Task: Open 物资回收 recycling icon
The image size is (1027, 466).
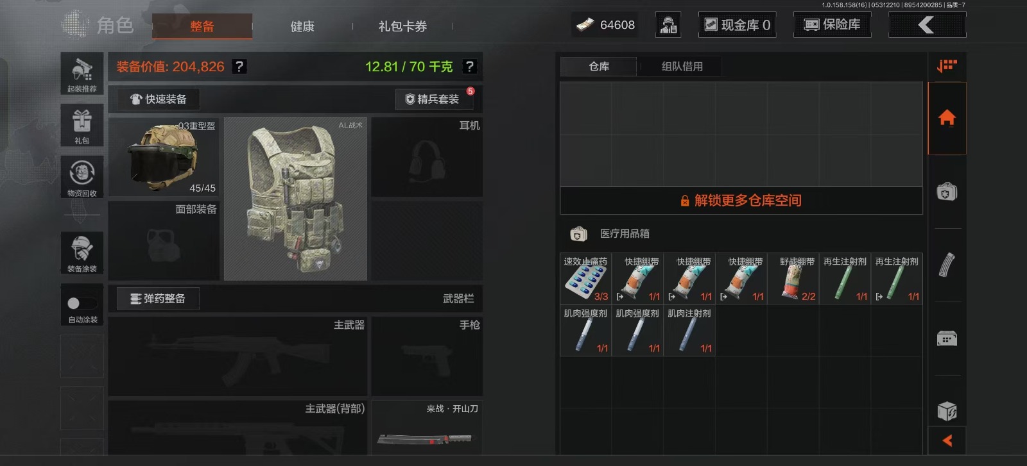Action: [82, 177]
